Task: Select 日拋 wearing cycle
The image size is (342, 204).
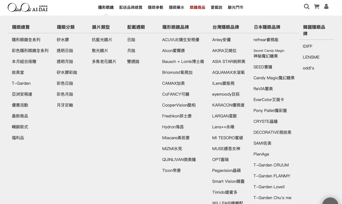Action: [131, 40]
